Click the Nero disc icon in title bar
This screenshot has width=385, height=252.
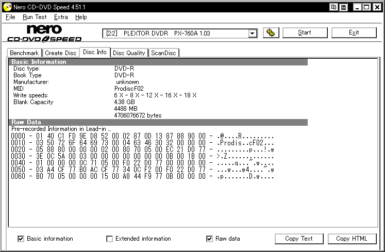pos(7,7)
